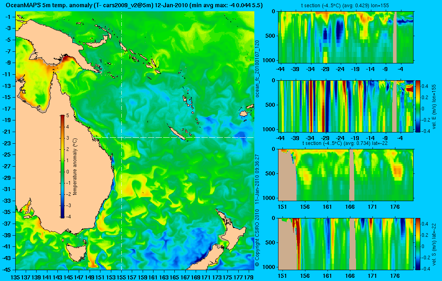This screenshot has height=281, width=442.
Task: Click longitude tick "167" below the map
Action: click(x=185, y=277)
